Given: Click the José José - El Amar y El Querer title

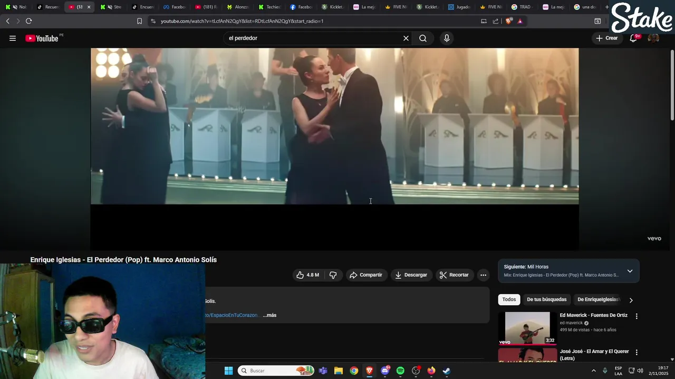Looking at the screenshot, I should [x=594, y=355].
